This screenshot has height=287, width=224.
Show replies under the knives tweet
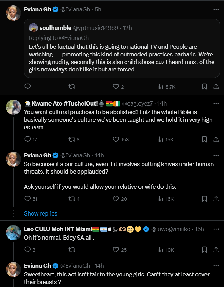point(41,213)
